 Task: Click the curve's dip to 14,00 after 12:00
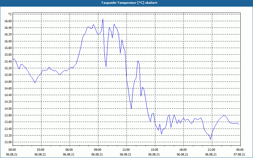(x=131, y=108)
